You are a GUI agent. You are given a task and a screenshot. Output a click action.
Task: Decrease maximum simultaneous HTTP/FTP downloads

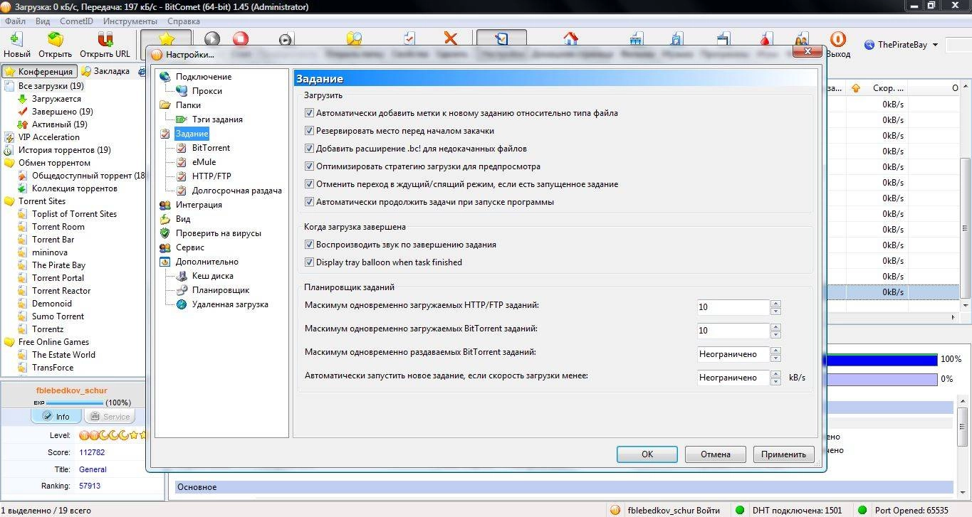[x=776, y=311]
